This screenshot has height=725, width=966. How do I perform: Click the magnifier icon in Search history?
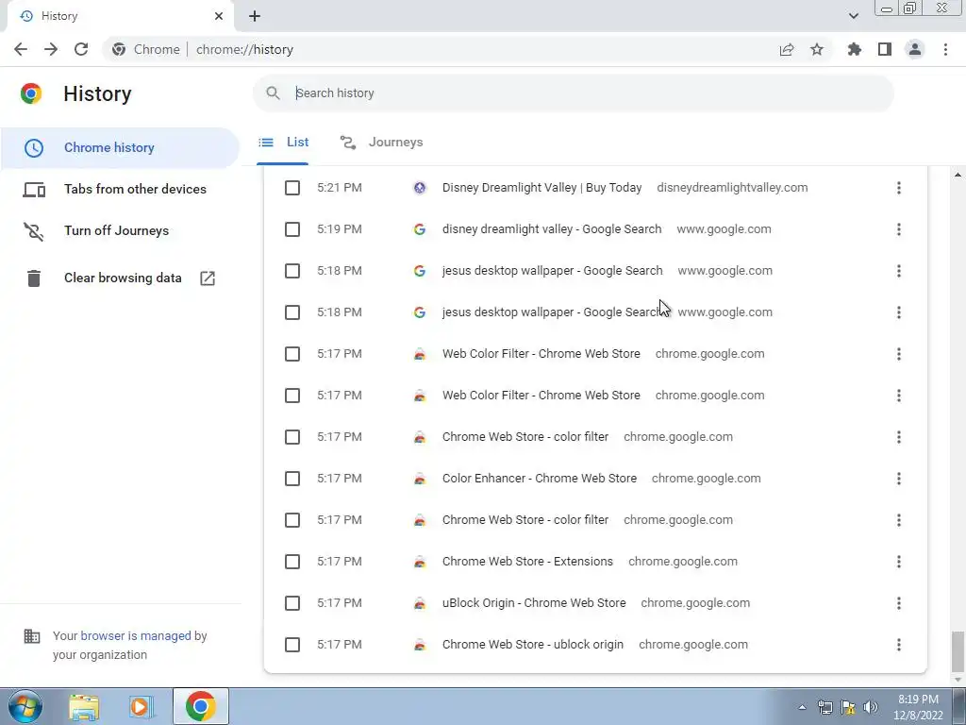pyautogui.click(x=273, y=93)
